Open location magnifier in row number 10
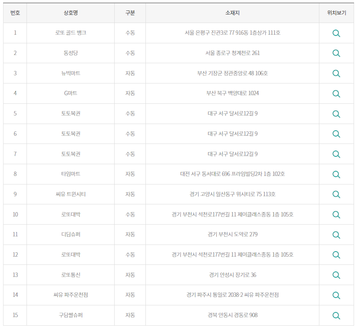The width and height of the screenshot is (356, 328). 336,215
